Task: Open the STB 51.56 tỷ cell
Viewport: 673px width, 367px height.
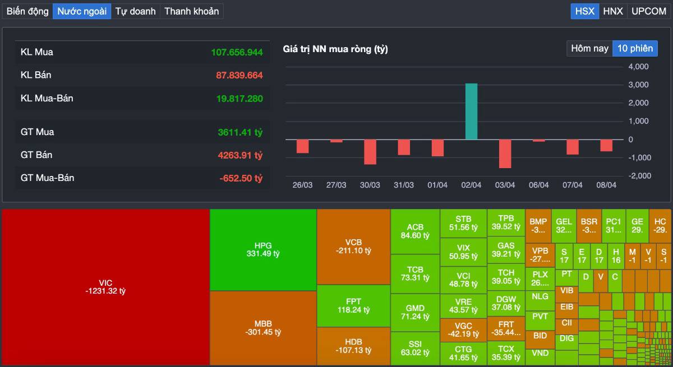Action: pos(463,223)
